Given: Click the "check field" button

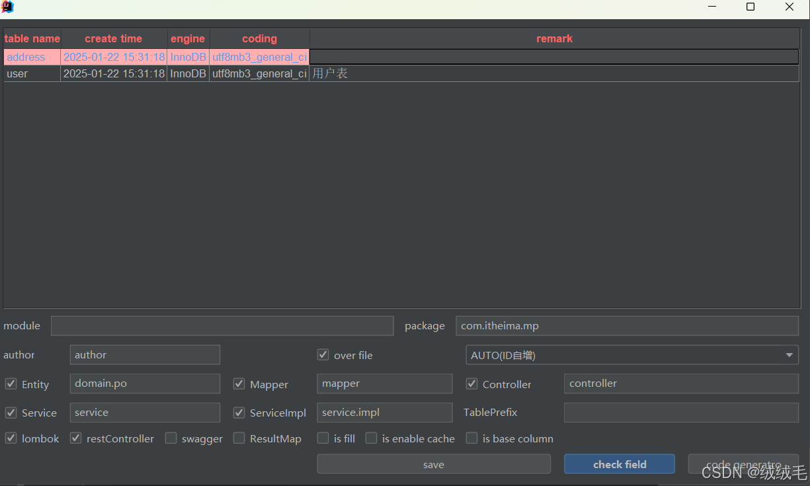Looking at the screenshot, I should coord(619,464).
